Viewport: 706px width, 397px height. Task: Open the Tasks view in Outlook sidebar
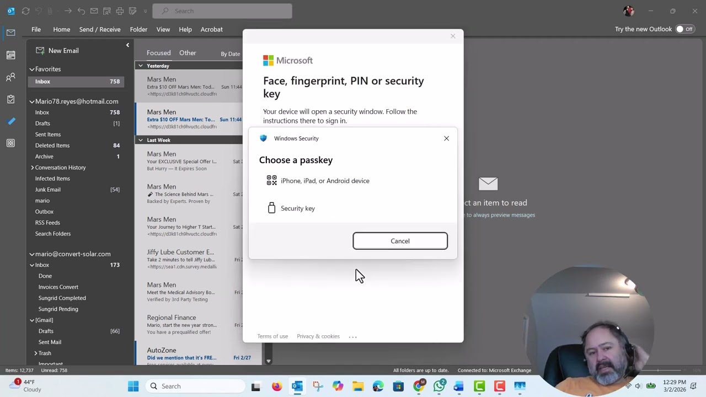pyautogui.click(x=10, y=99)
